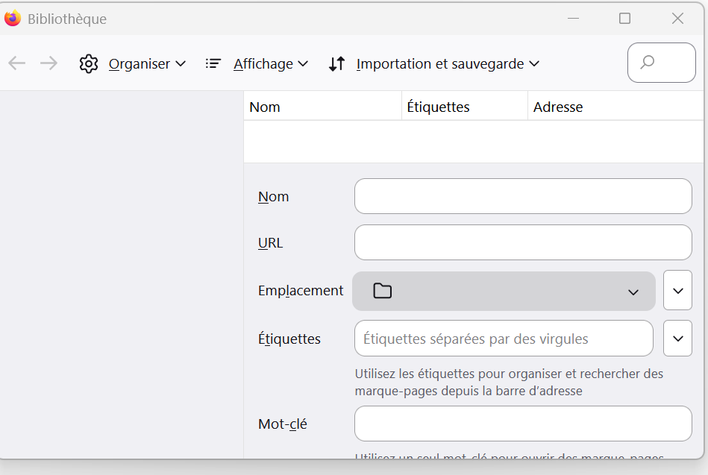708x475 pixels.
Task: Click the Organiser gear icon
Action: (x=89, y=64)
